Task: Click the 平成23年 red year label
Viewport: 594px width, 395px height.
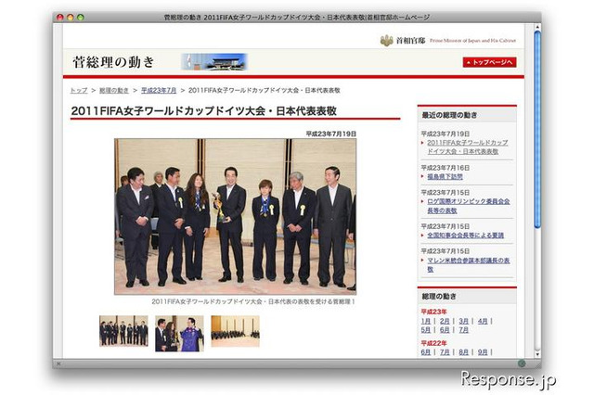Action: point(433,312)
